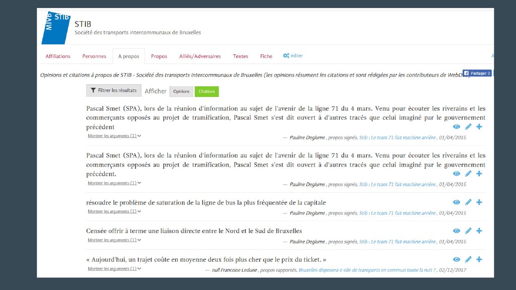This screenshot has height=290, width=516.
Task: Expand arguments under 'résoudre le problème' citation
Action: [114, 211]
